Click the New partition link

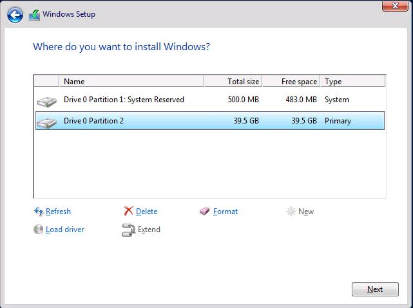click(x=306, y=212)
